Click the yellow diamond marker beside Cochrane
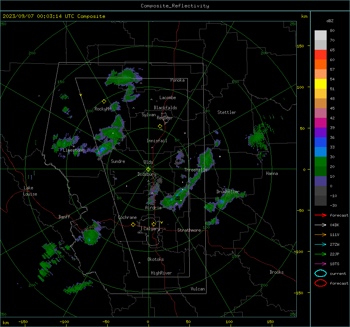The height and width of the screenshot is (327, 350). [133, 224]
